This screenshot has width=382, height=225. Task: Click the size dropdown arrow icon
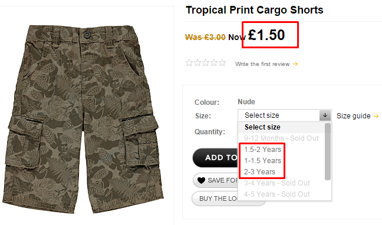325,115
